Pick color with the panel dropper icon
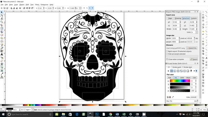The height and width of the screenshot is (117, 208). click(x=173, y=97)
